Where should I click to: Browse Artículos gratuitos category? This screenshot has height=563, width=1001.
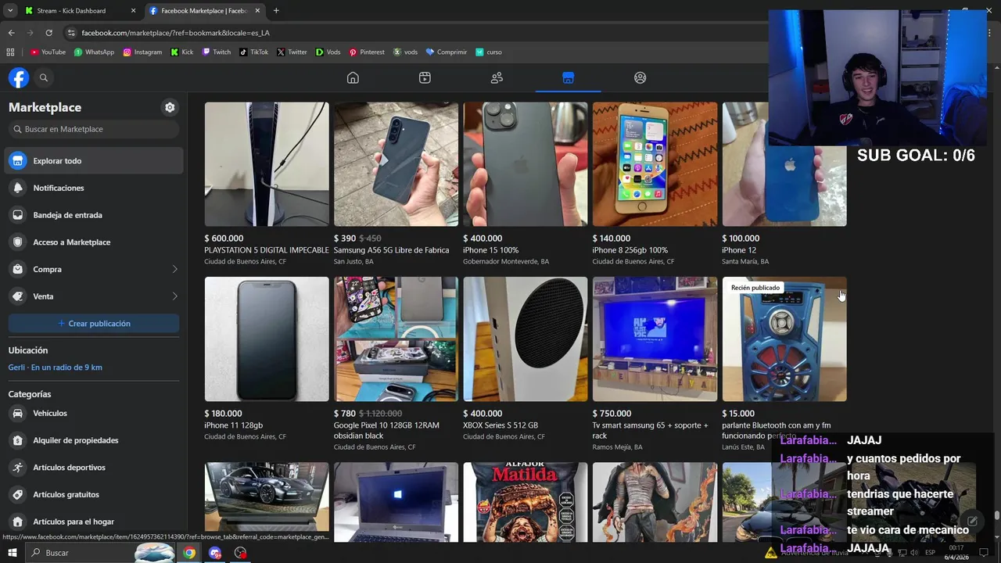click(x=94, y=494)
